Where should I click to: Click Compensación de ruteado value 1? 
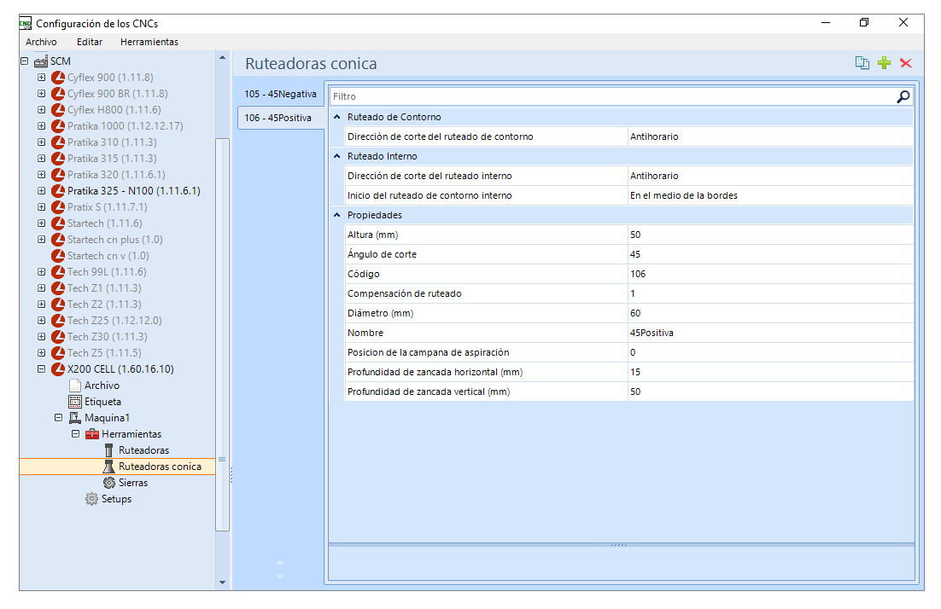pyautogui.click(x=770, y=293)
